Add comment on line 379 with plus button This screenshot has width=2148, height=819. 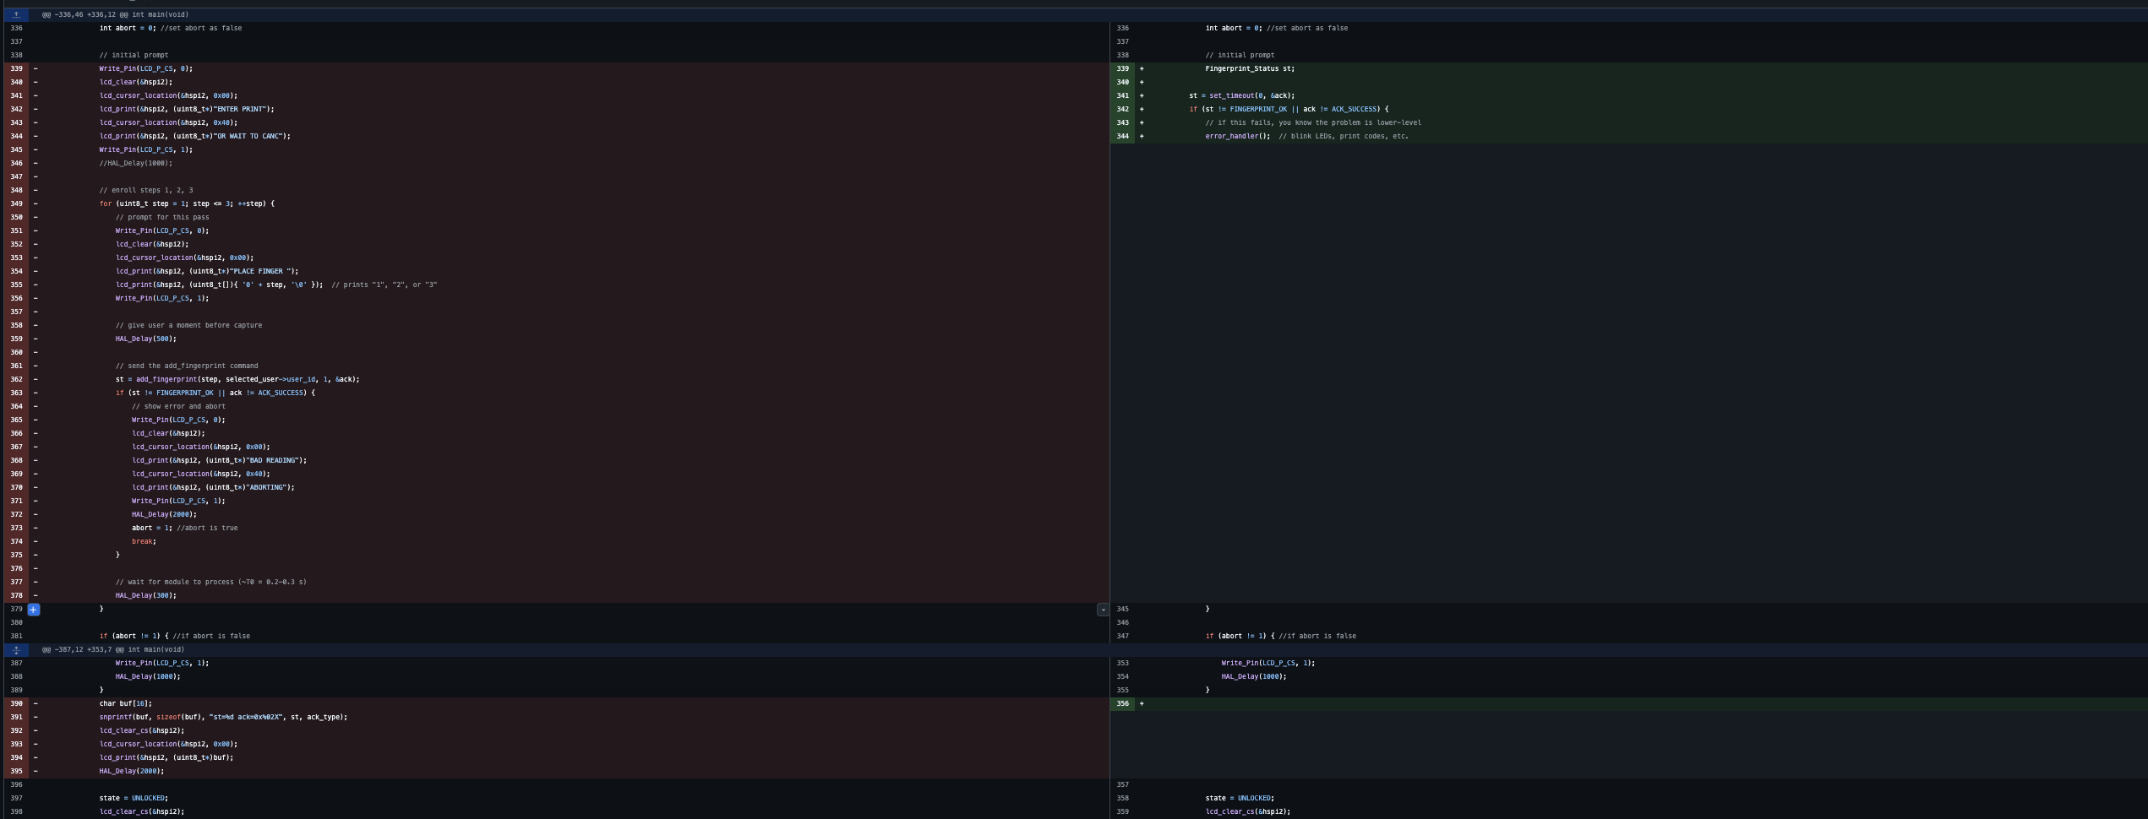click(x=34, y=609)
